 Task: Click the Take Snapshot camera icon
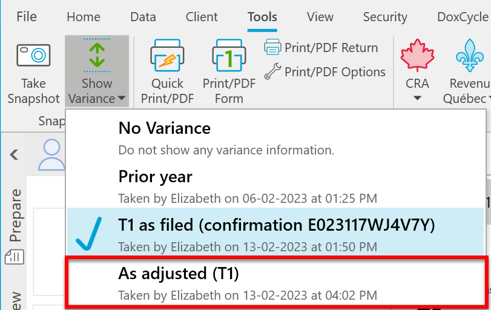click(33, 56)
